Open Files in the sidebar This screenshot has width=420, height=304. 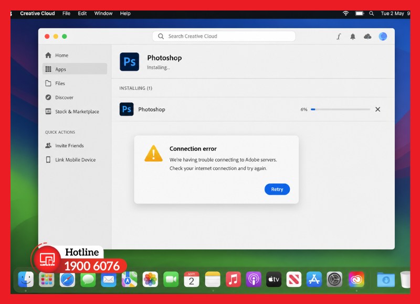tap(75, 83)
